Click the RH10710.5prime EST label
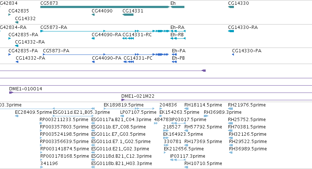 203,164
